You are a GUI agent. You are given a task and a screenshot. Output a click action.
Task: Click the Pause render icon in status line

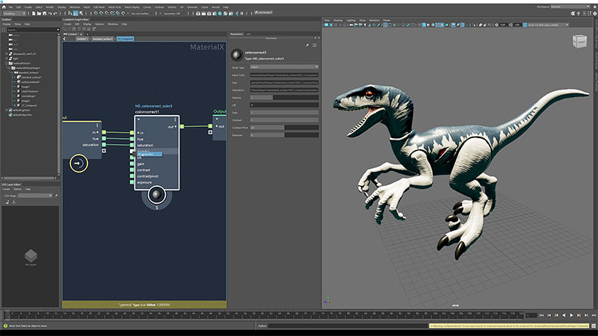pyautogui.click(x=241, y=13)
